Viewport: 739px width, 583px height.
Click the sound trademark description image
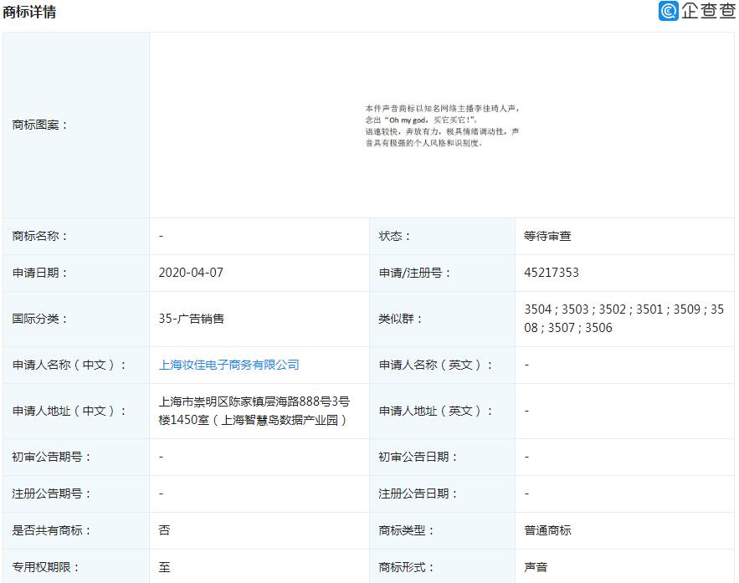(442, 125)
